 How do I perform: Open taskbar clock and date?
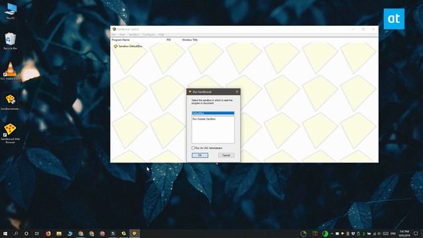point(404,233)
